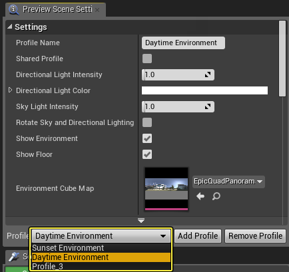Use selected asset arrow for cube map
The height and width of the screenshot is (272, 289).
click(x=200, y=196)
